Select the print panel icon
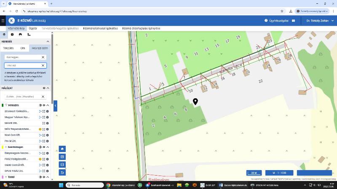337x189 pixels. (x=20, y=34)
